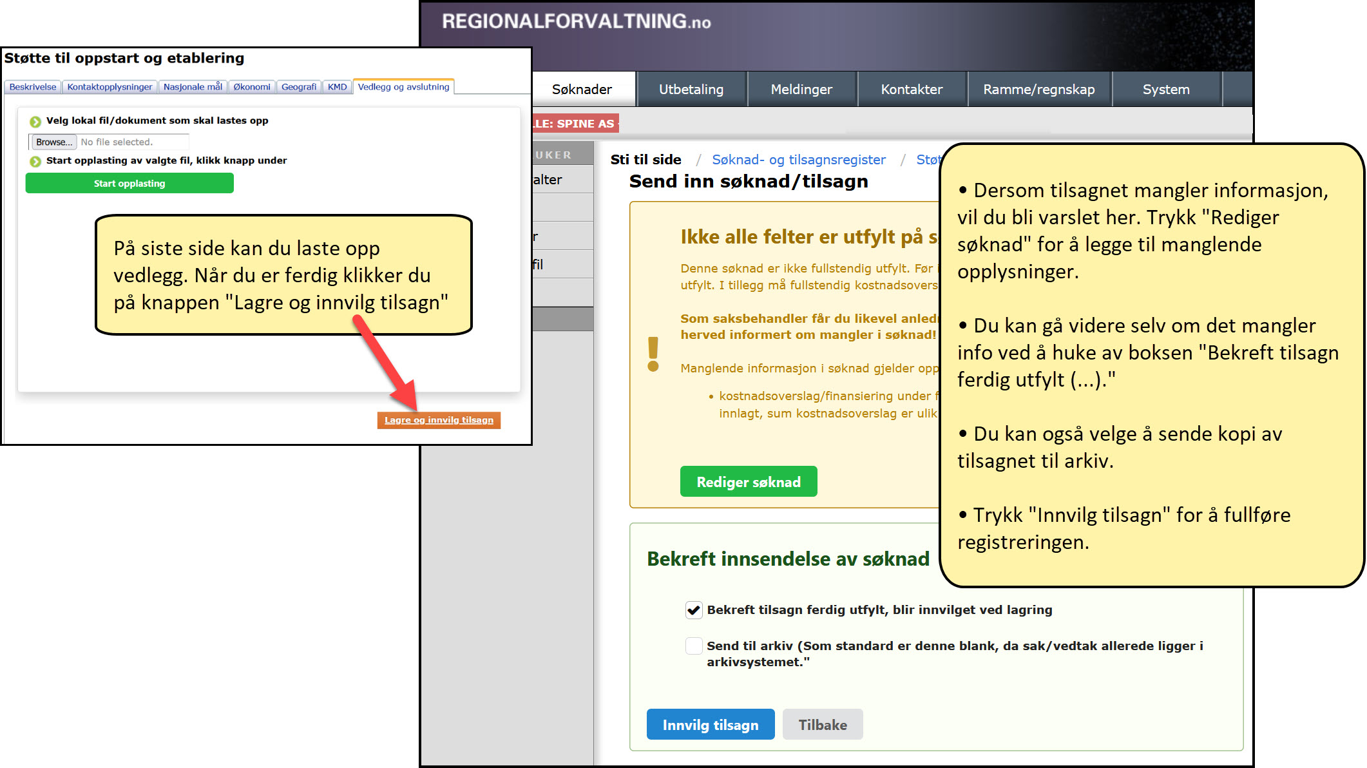Open the Utbetaling menu

(691, 90)
